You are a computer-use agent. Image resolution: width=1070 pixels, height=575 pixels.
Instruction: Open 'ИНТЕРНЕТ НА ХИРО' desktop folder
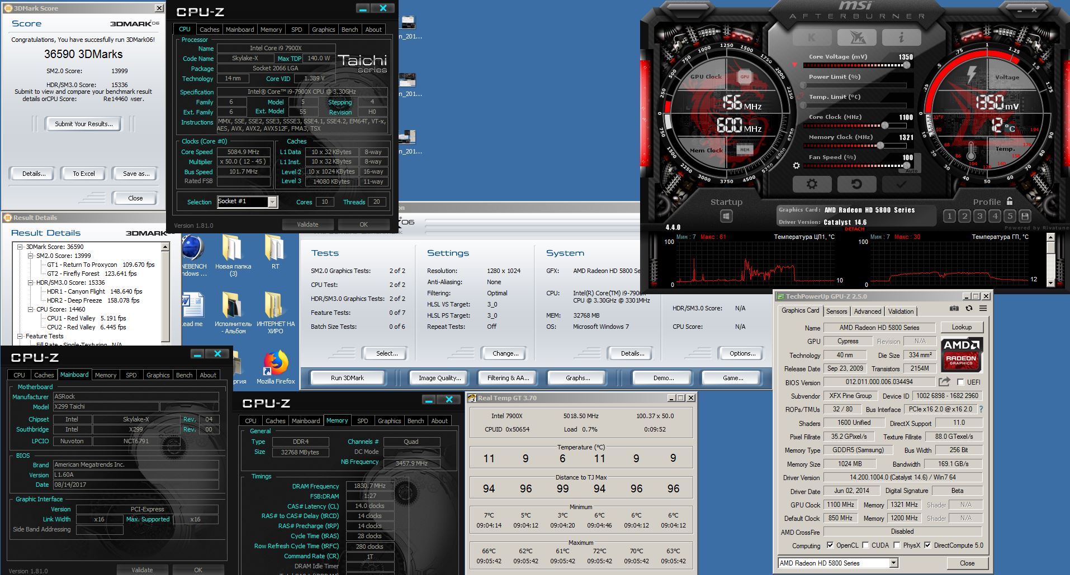click(x=275, y=313)
